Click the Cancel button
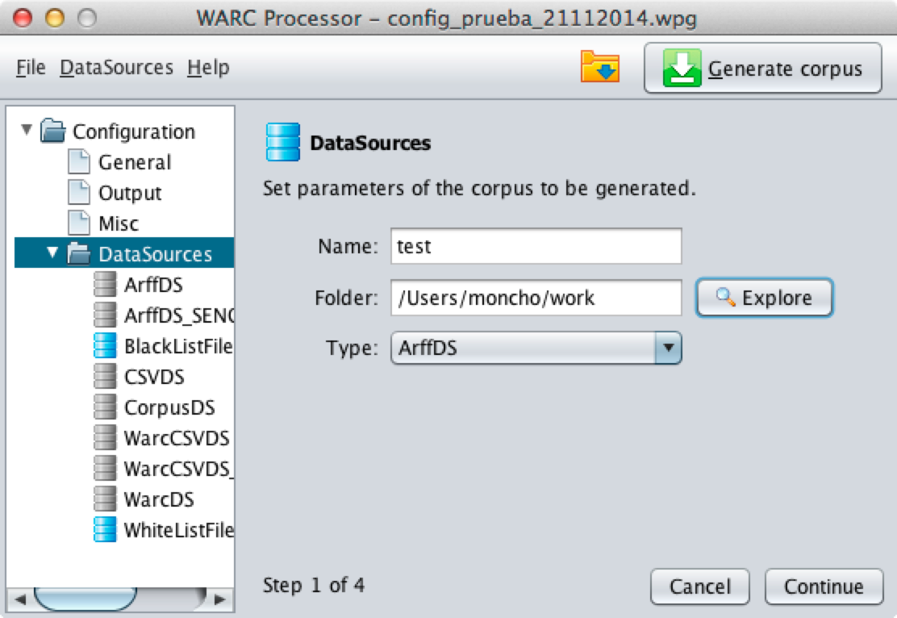Image resolution: width=897 pixels, height=618 pixels. pos(699,587)
